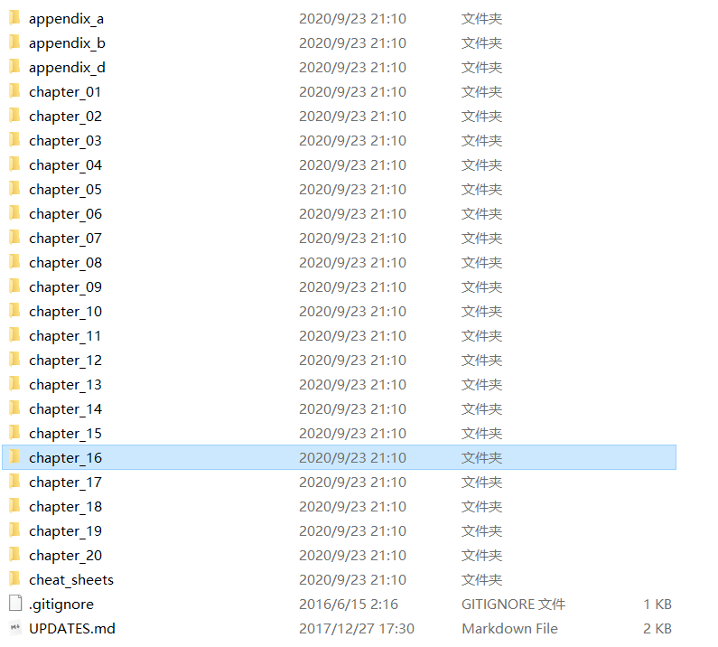This screenshot has height=647, width=718.
Task: Click the chapter_05 folder icon
Action: (x=15, y=189)
